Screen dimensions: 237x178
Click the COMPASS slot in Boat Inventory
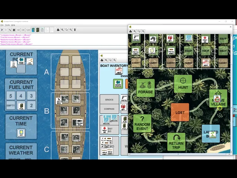pos(110,109)
